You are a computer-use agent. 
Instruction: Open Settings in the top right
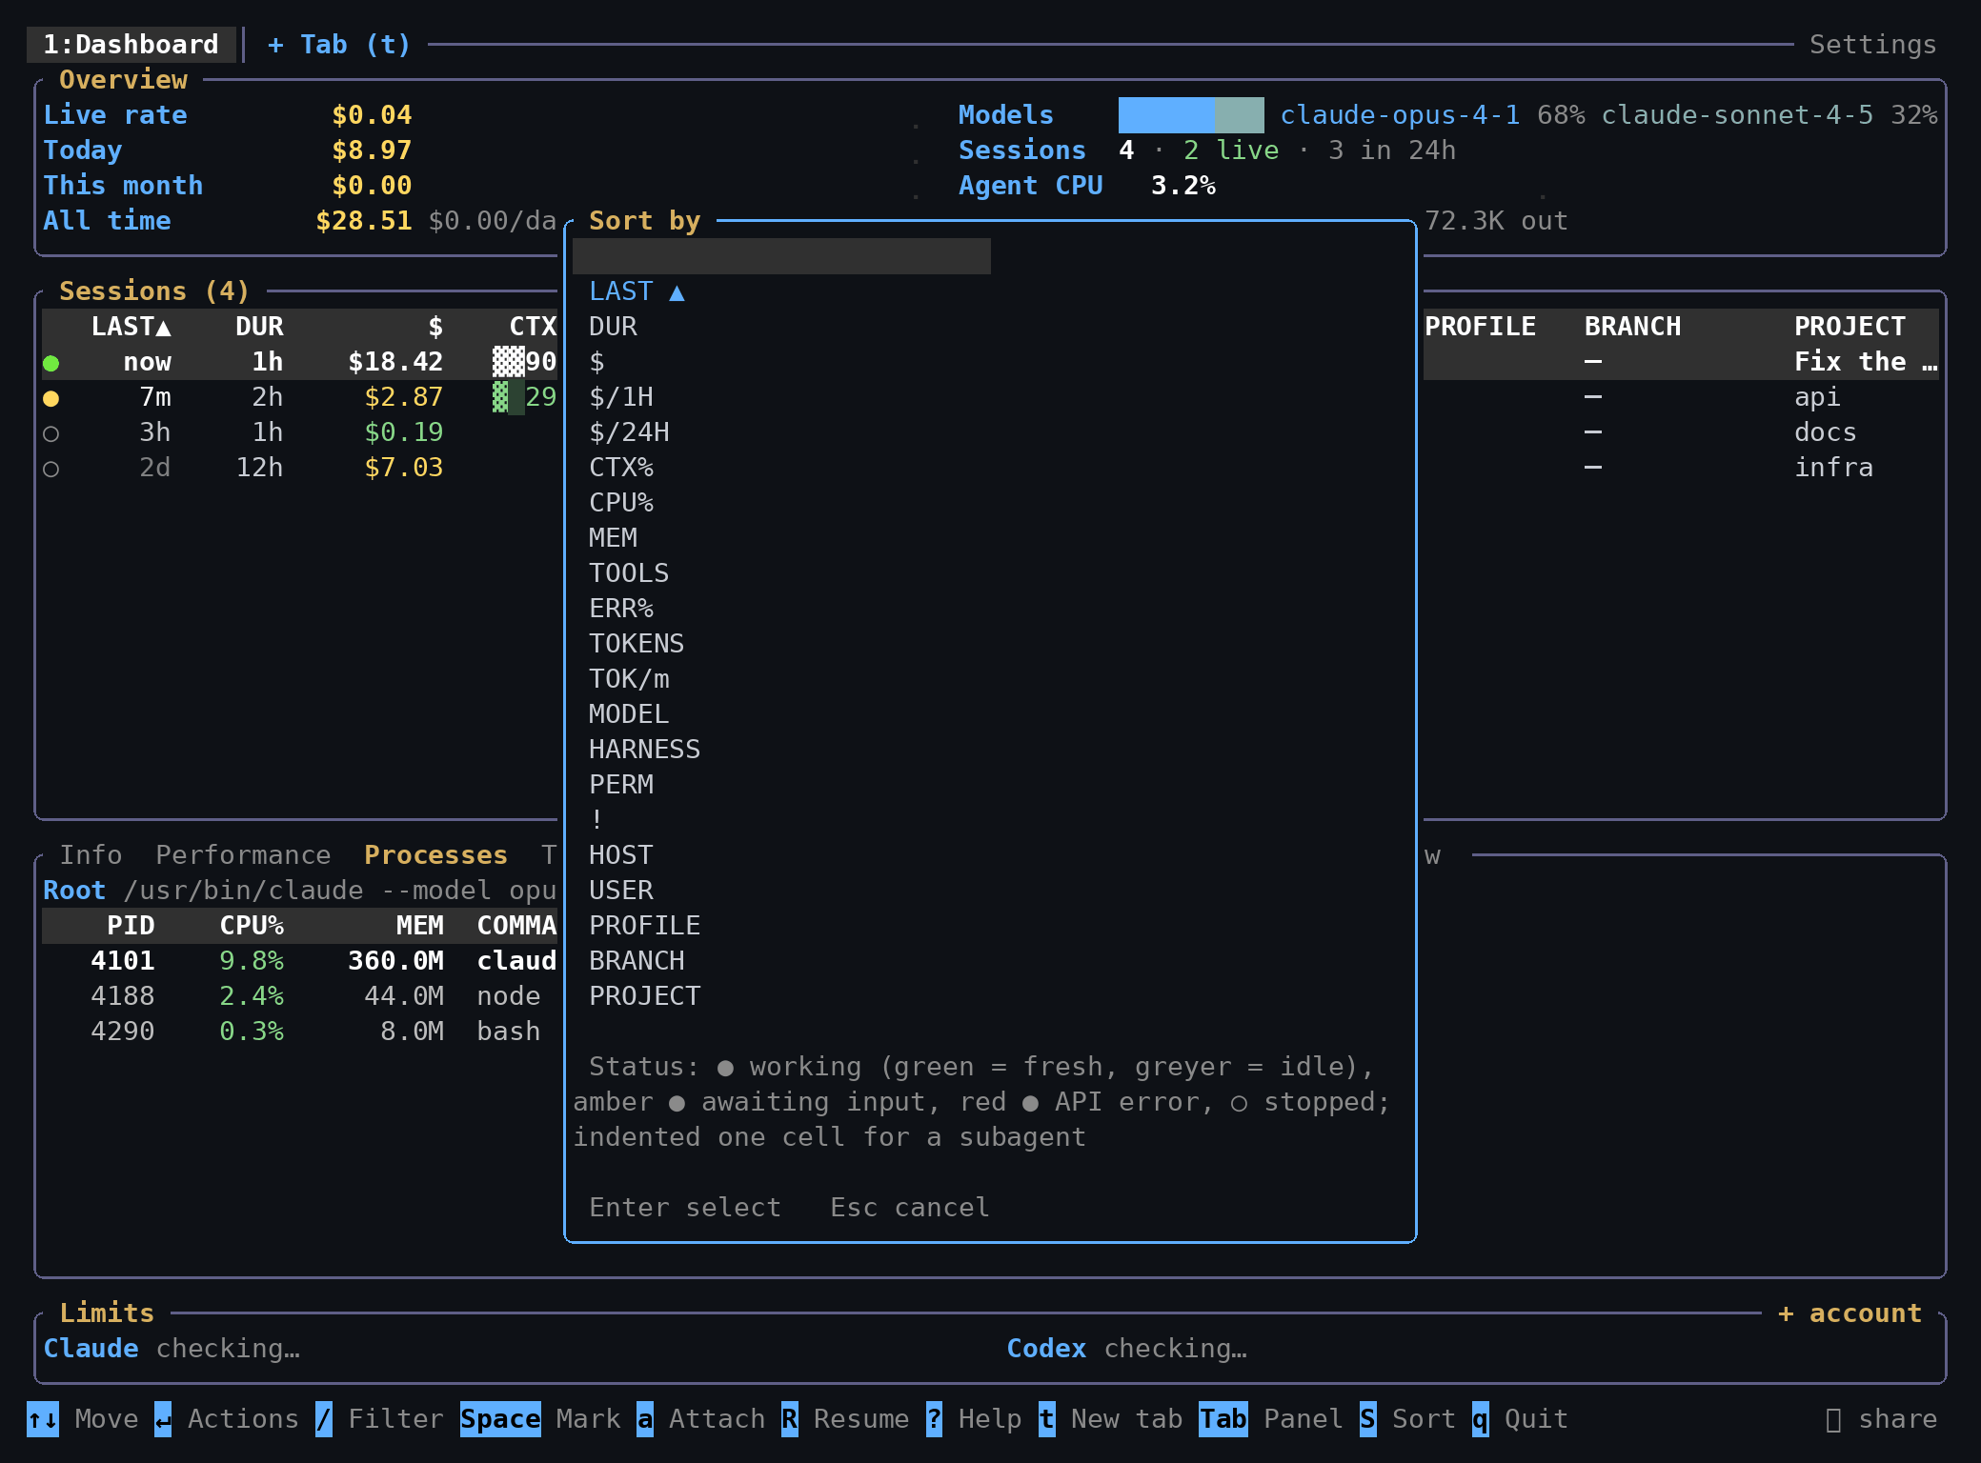[1872, 45]
